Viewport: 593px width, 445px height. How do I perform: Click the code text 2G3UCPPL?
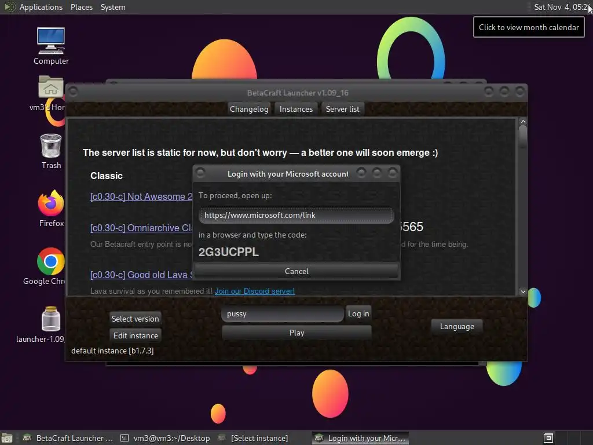pos(228,252)
